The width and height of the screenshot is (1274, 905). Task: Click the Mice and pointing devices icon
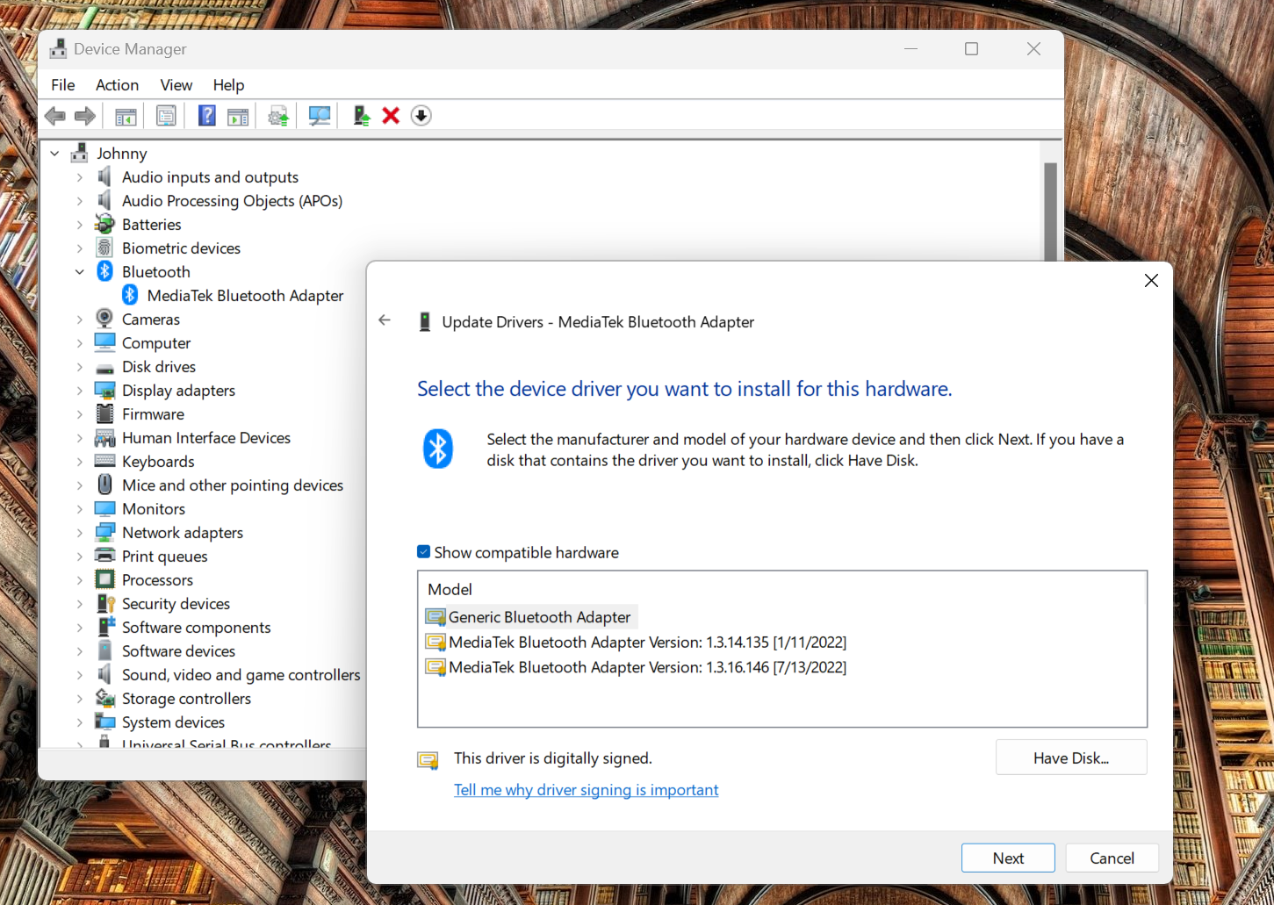(x=104, y=485)
